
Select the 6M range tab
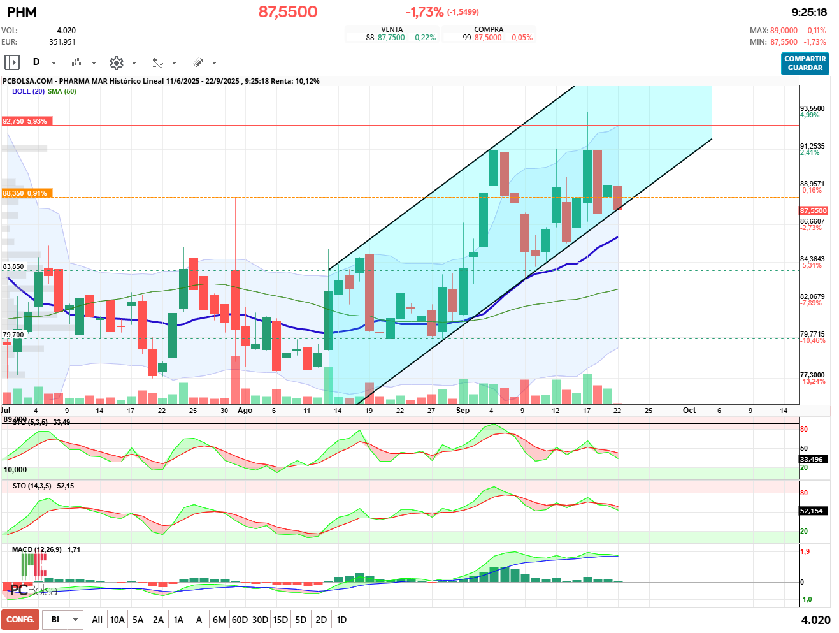point(219,620)
